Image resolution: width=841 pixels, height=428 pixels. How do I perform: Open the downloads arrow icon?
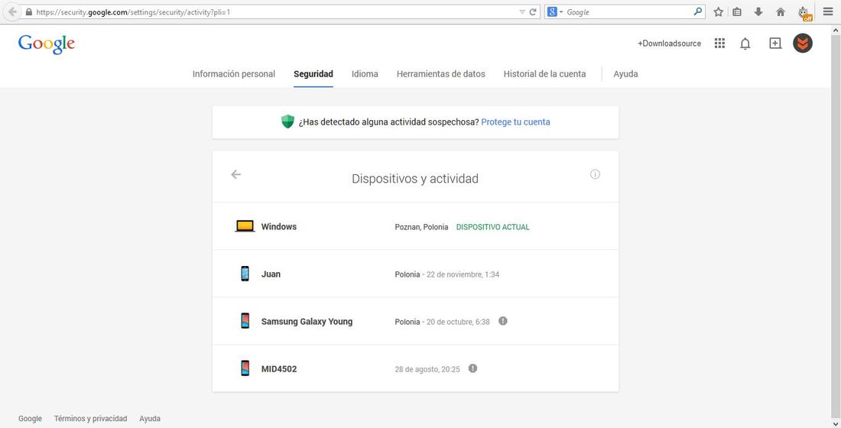pos(758,11)
